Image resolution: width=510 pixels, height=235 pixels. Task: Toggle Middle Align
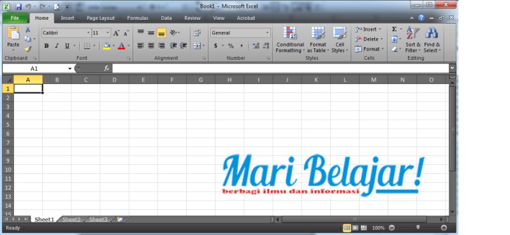coord(151,32)
